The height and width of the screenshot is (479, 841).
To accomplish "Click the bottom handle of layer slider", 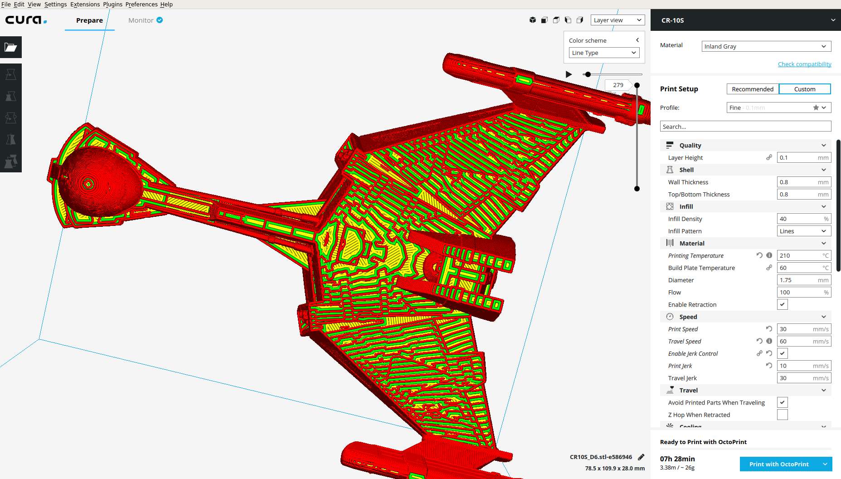I will [x=637, y=189].
